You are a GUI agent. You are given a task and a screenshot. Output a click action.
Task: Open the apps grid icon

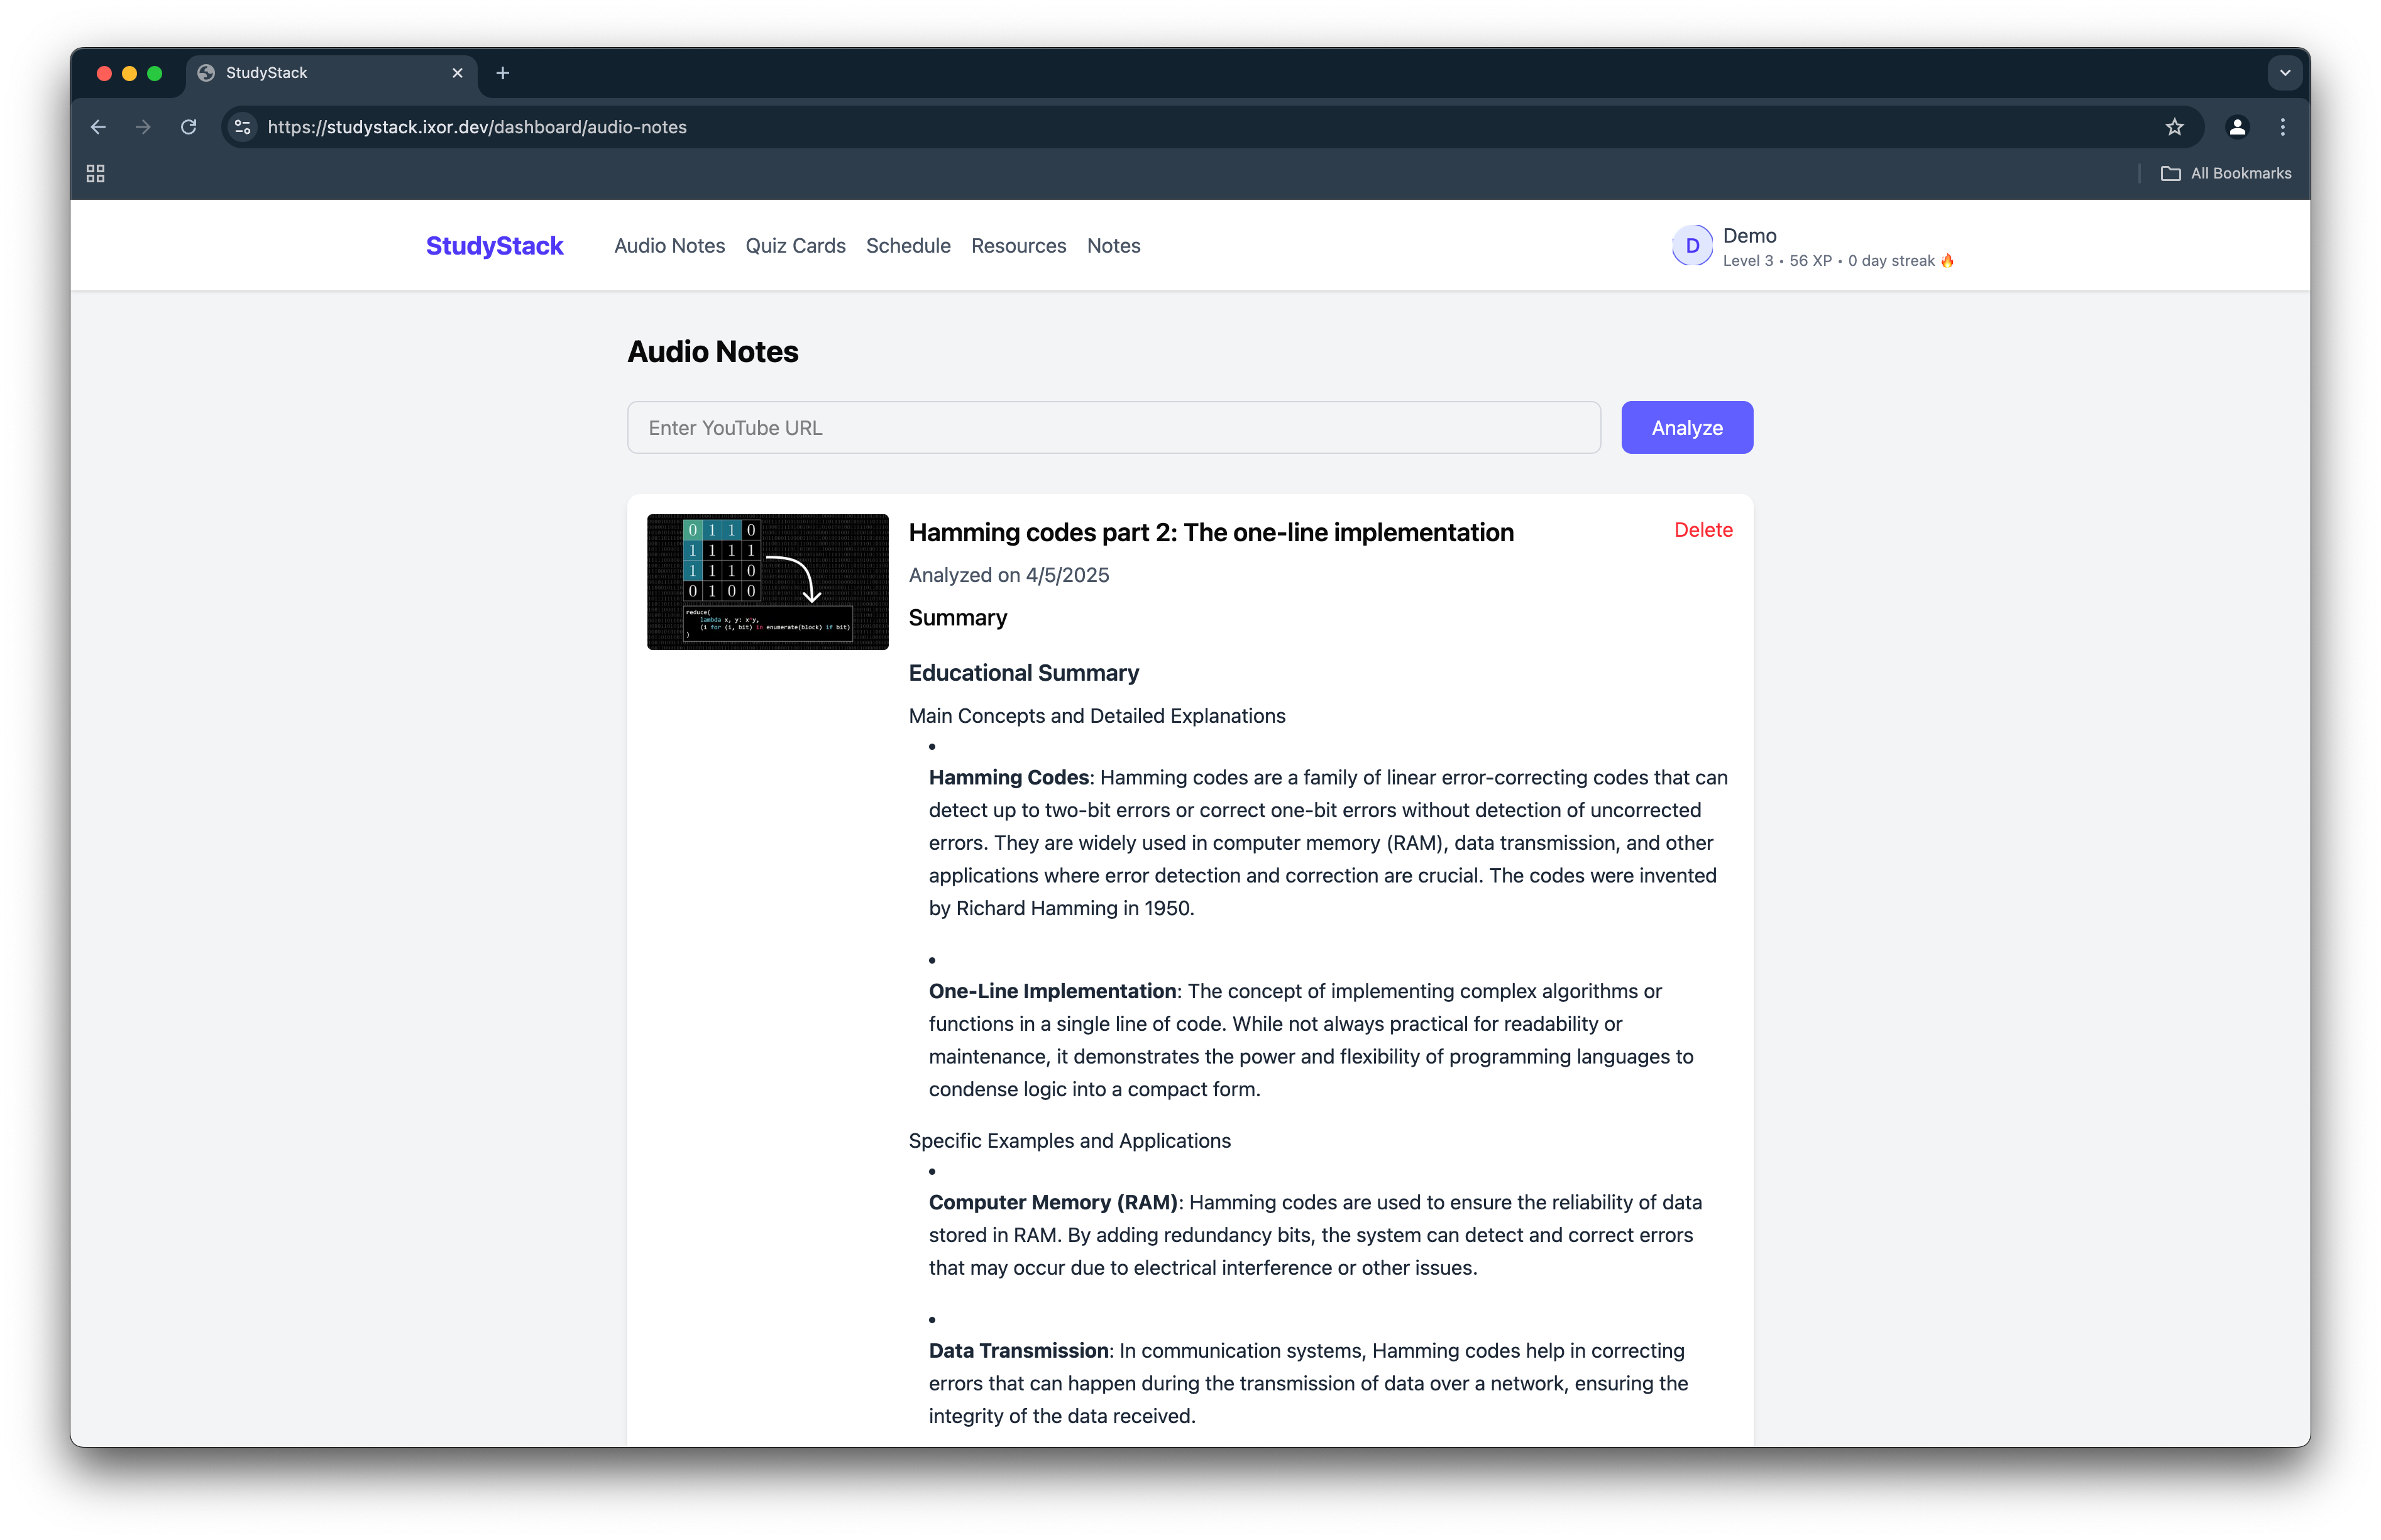point(96,174)
